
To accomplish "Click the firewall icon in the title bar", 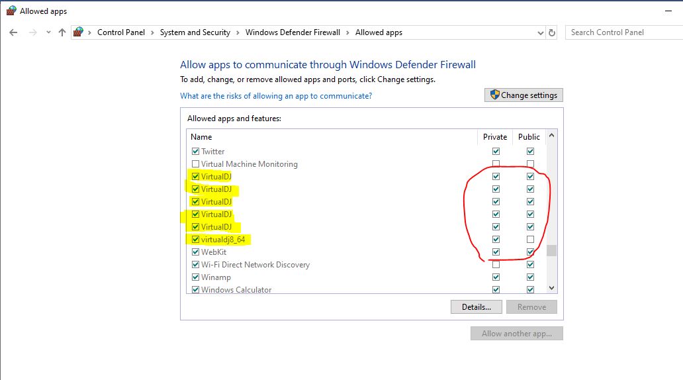I will 11,11.
